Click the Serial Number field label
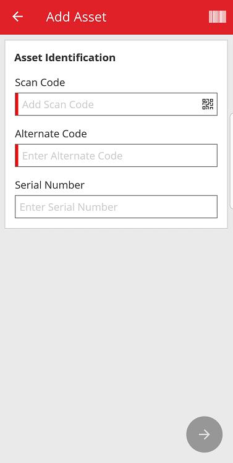233x463 pixels. click(49, 185)
